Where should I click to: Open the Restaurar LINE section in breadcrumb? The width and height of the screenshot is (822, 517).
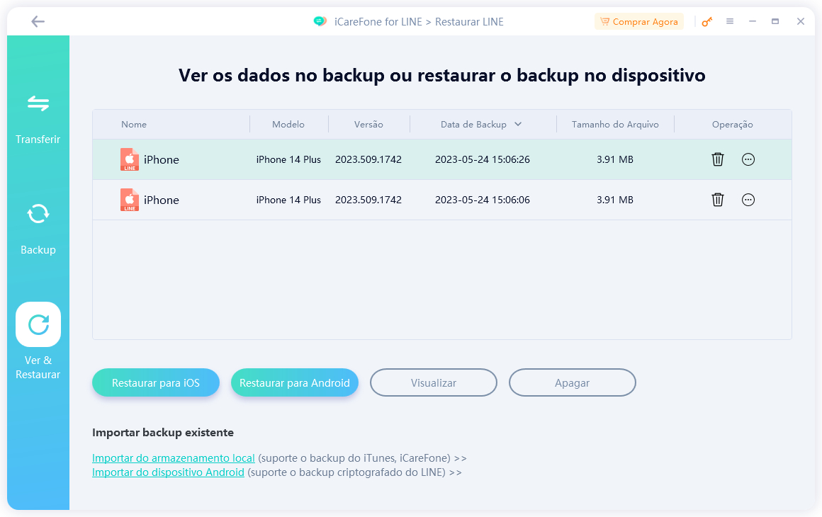pos(470,21)
